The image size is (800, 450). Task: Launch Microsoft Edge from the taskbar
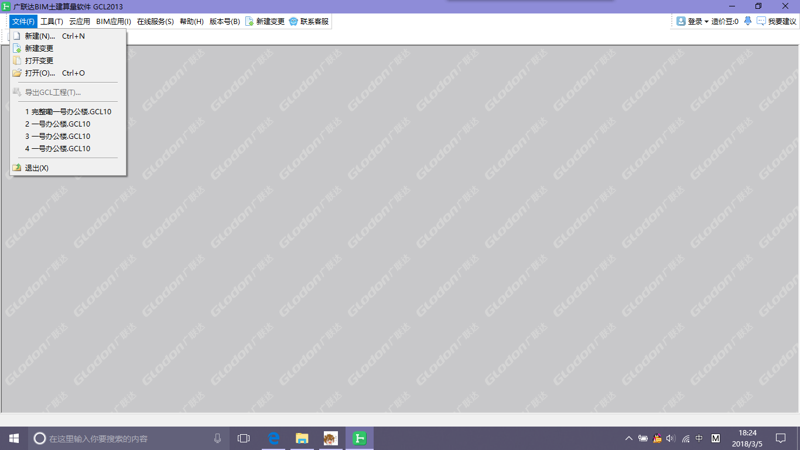[273, 438]
